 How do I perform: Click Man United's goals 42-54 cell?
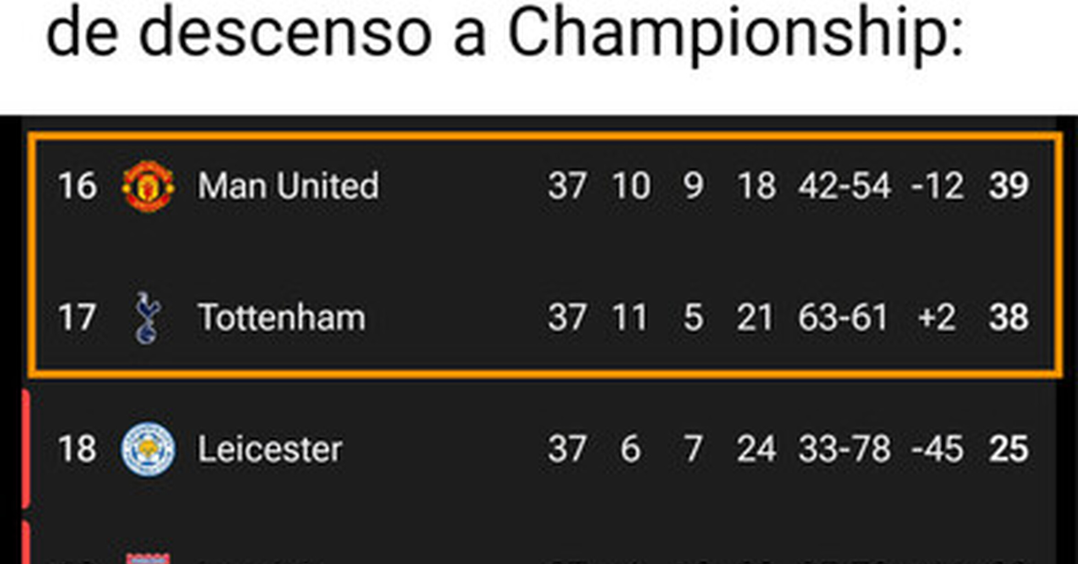[x=845, y=186]
